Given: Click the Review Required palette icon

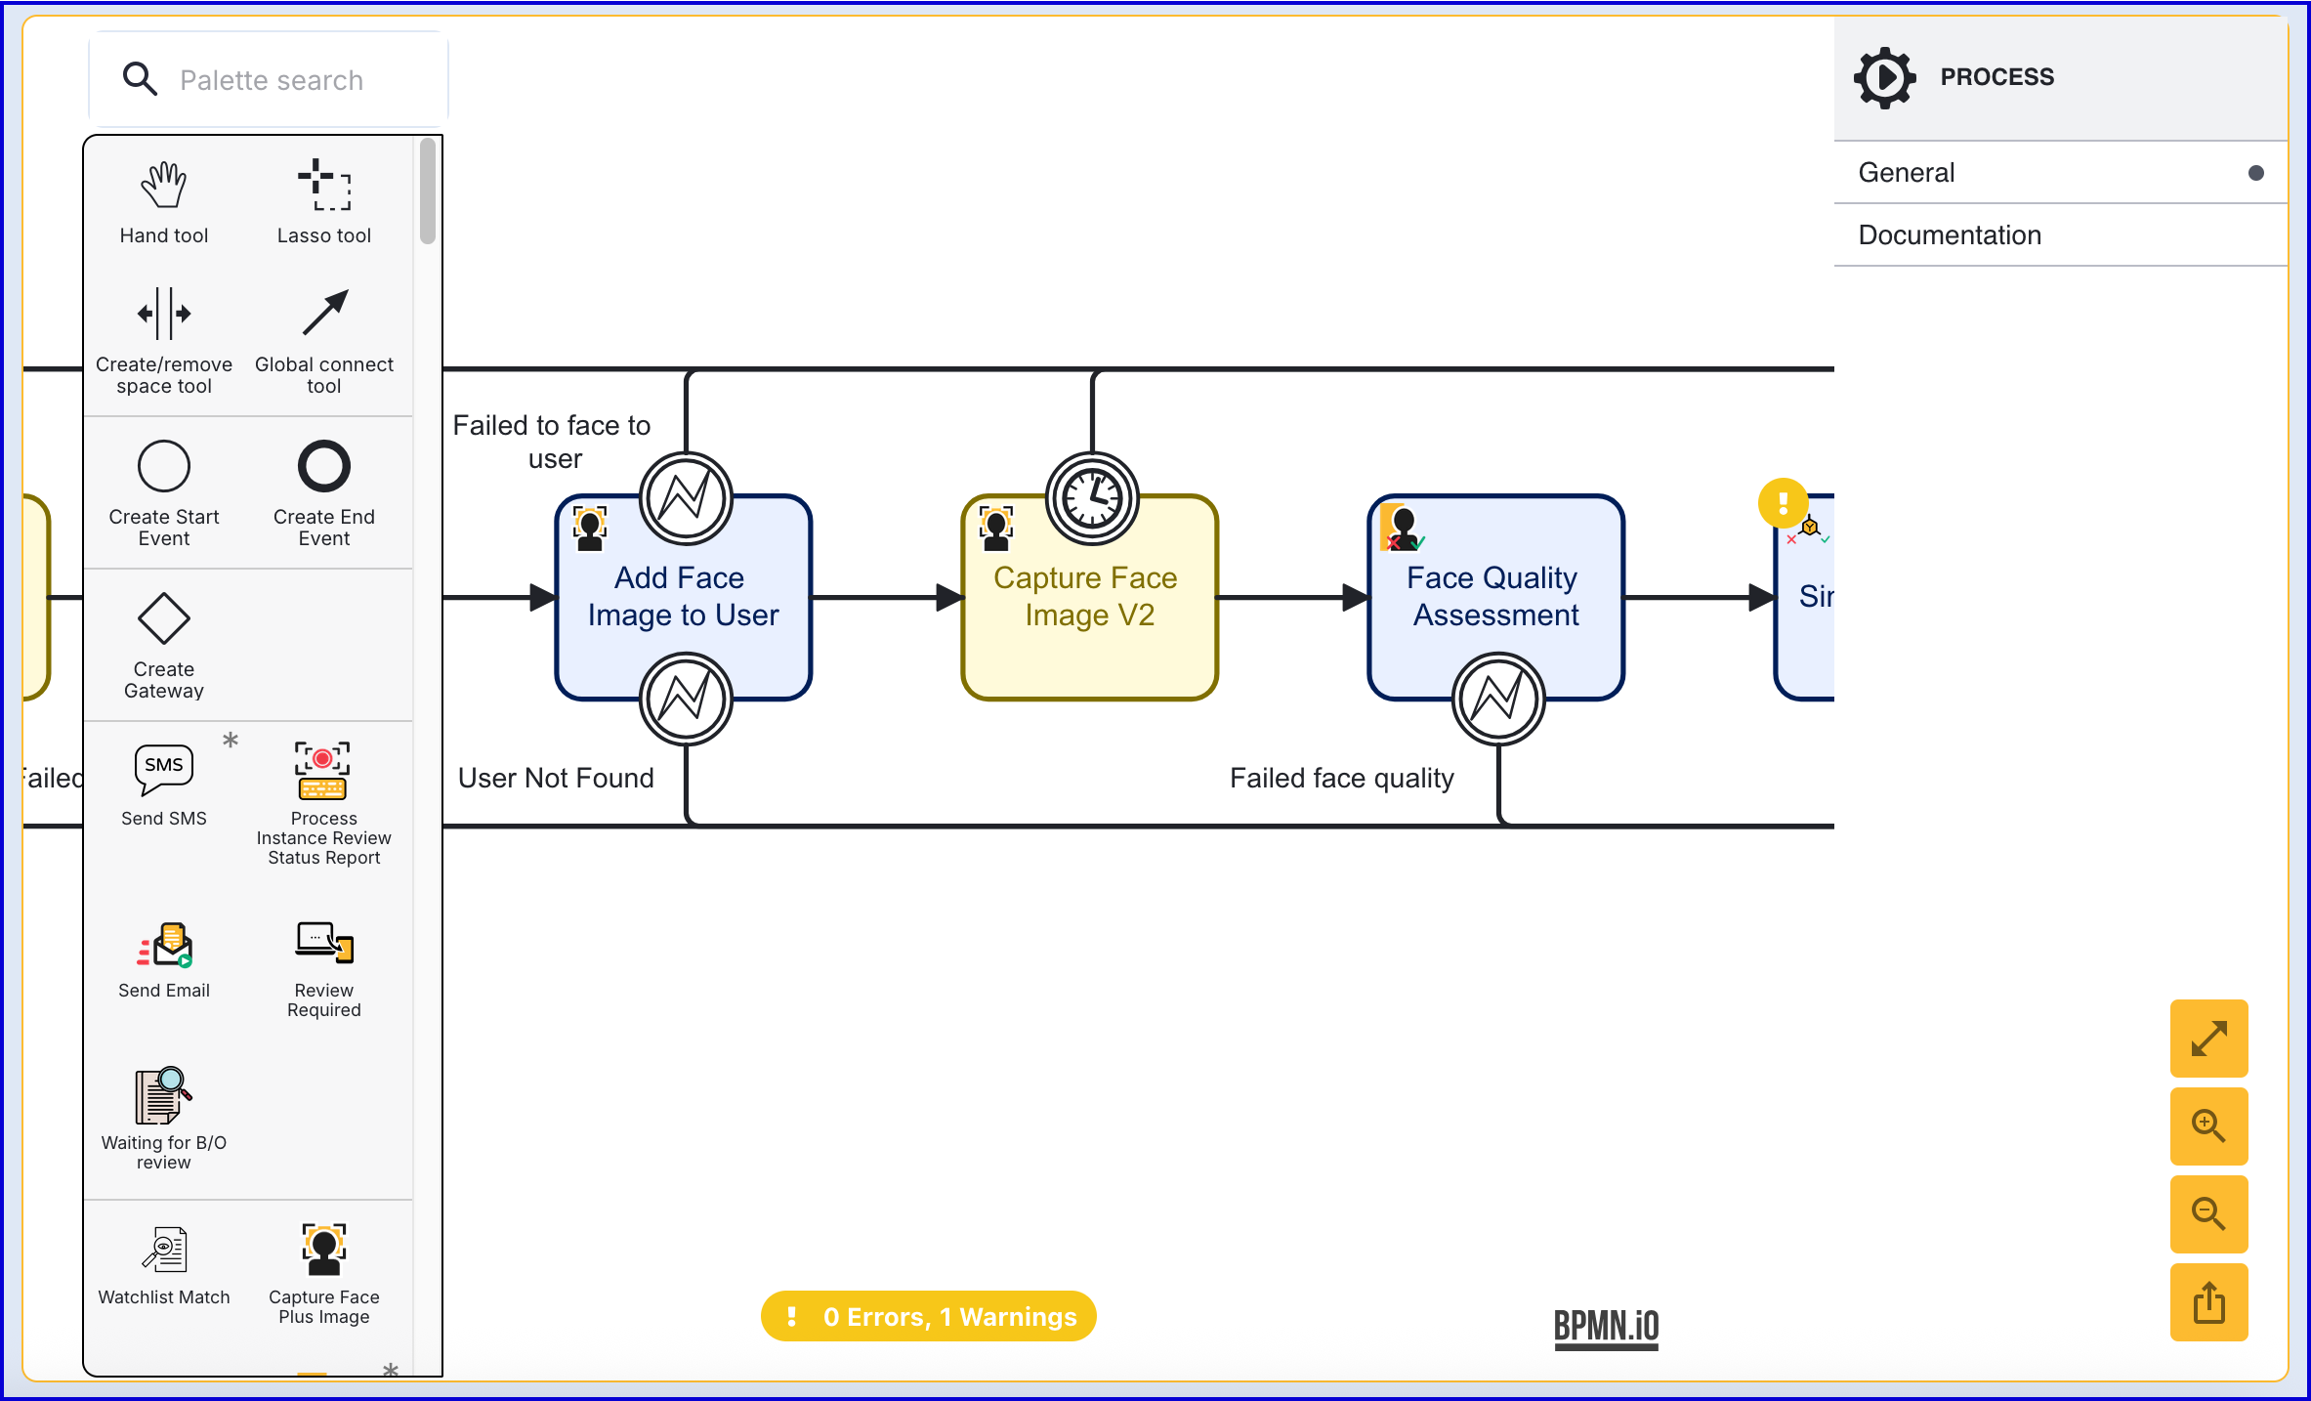Looking at the screenshot, I should pos(323,944).
